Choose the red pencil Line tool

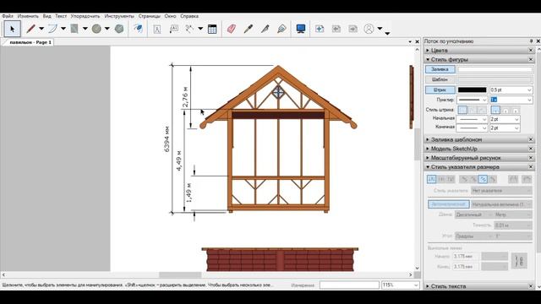coord(30,29)
